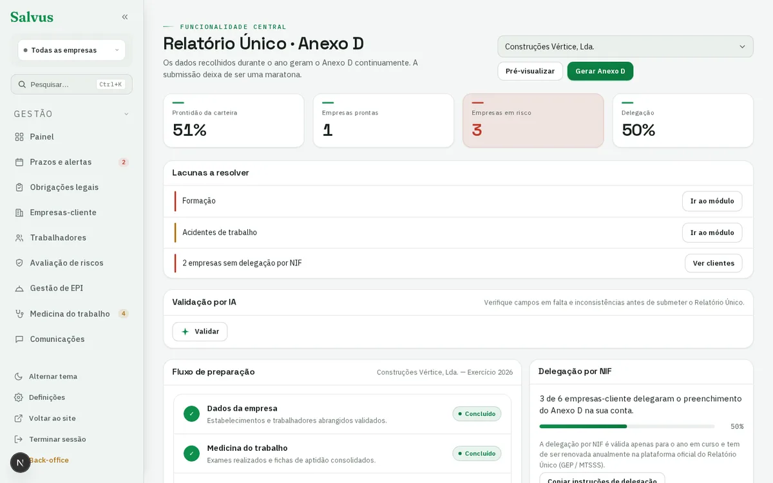Click the Avaliação de riscos shield icon
773x483 pixels.
point(19,263)
